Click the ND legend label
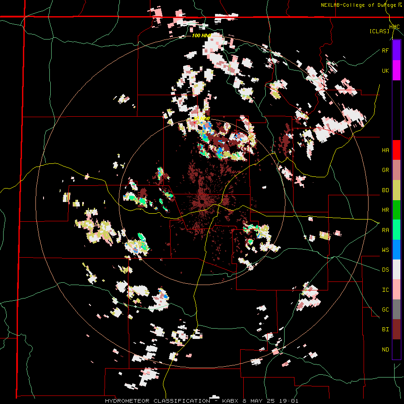The height and width of the screenshot is (404, 404). pyautogui.click(x=385, y=350)
